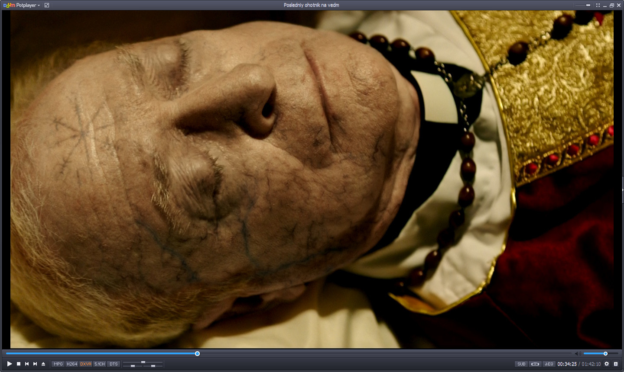The height and width of the screenshot is (372, 624).
Task: Toggle subtitles with the SUB button
Action: [x=521, y=364]
